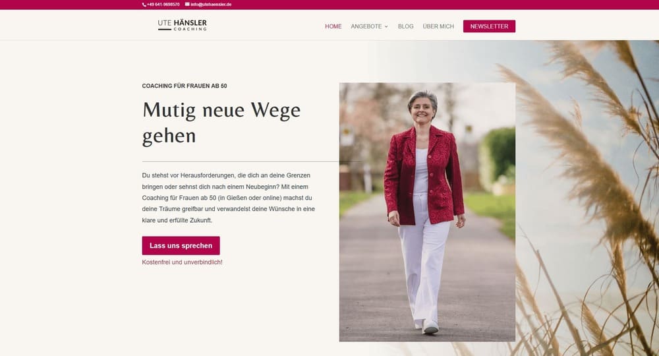Image resolution: width=659 pixels, height=356 pixels.
Task: Navigate to Über Mich page
Action: tap(438, 26)
